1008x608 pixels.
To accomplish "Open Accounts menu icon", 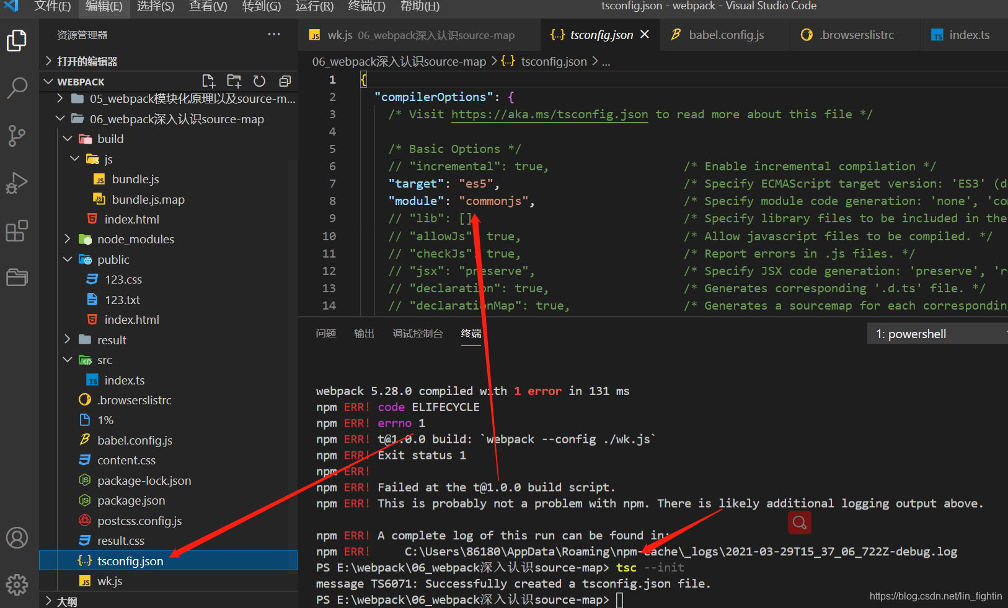I will click(17, 537).
